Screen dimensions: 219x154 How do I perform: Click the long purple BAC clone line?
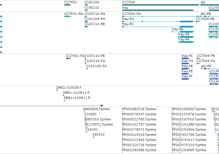pyautogui.click(x=52, y=106)
